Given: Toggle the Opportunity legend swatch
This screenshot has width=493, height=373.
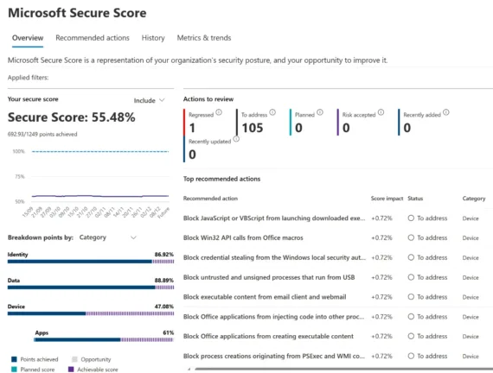Looking at the screenshot, I should [74, 359].
